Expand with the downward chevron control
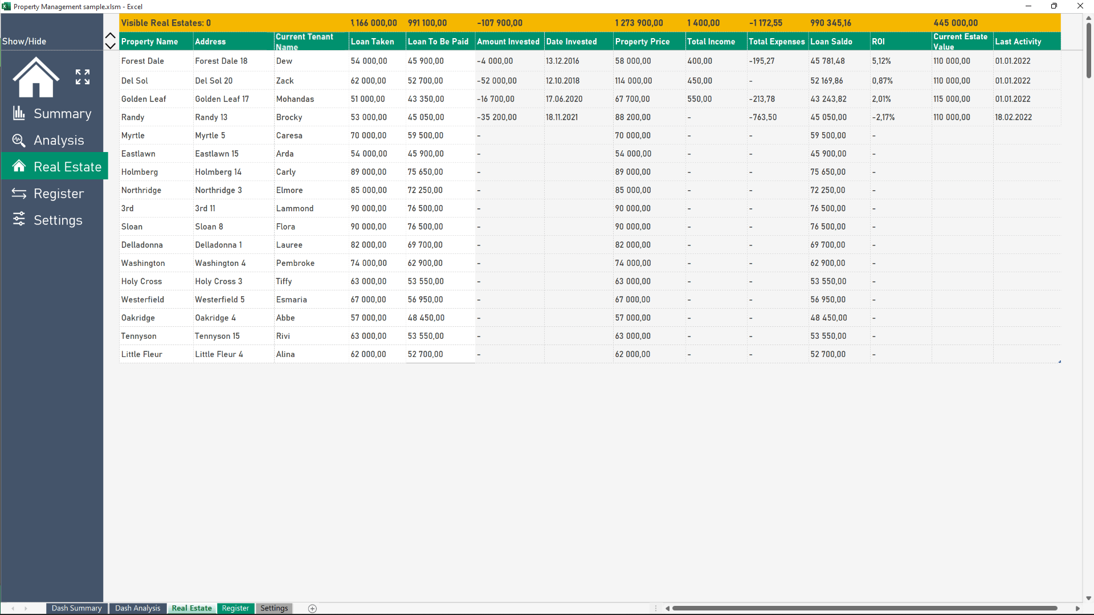Image resolution: width=1094 pixels, height=615 pixels. pos(110,46)
